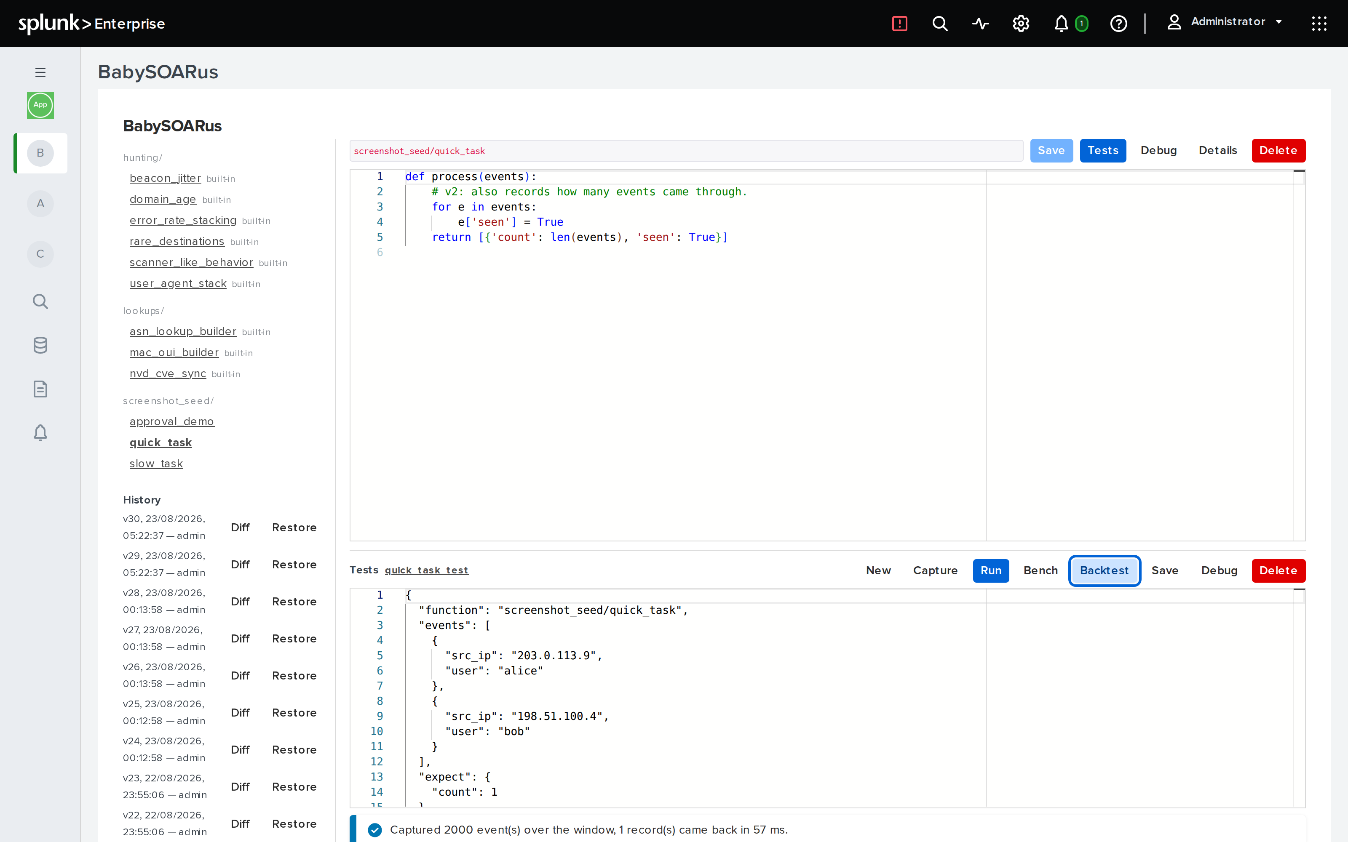Open function Details
Screen dimensions: 1348x842
point(1218,150)
